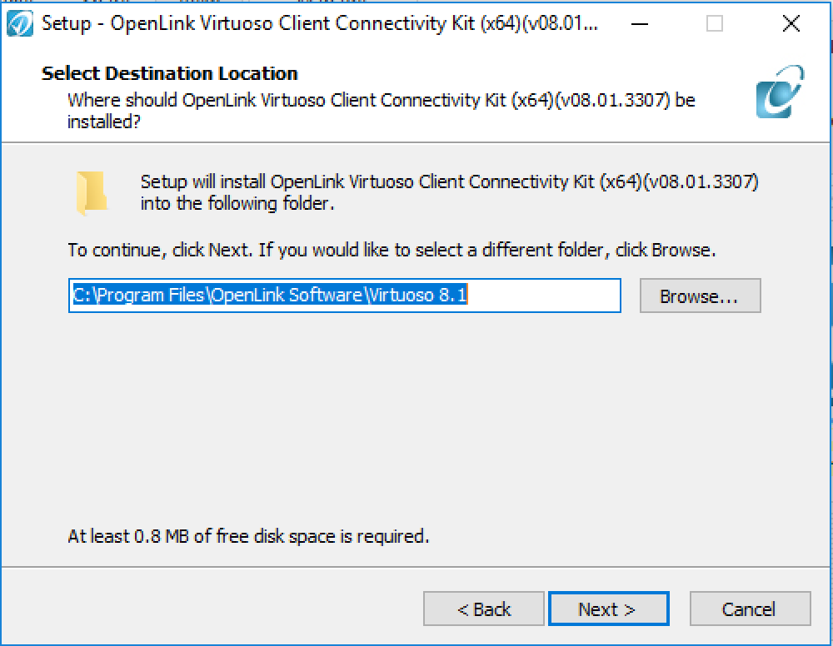Click the 'Setup will install' description text
833x646 pixels.
point(450,192)
